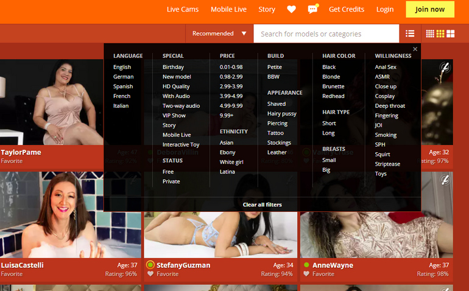469x291 pixels.
Task: Open the favorites heart icon in header
Action: [x=291, y=9]
